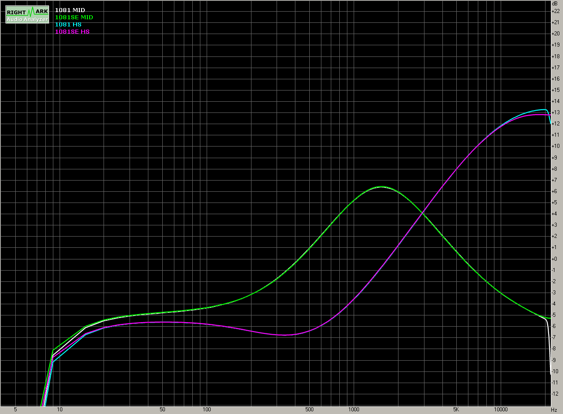Click the '10' frequency axis label
The image size is (563, 414).
[60, 410]
